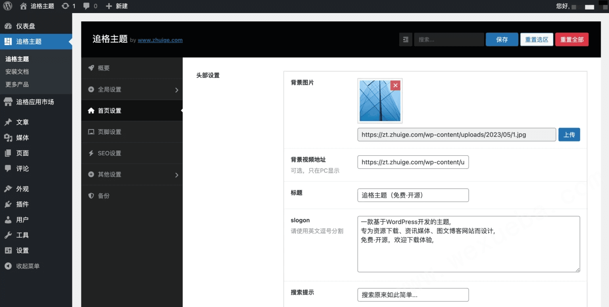Click the 用户 person icon
609x307 pixels.
click(8, 219)
